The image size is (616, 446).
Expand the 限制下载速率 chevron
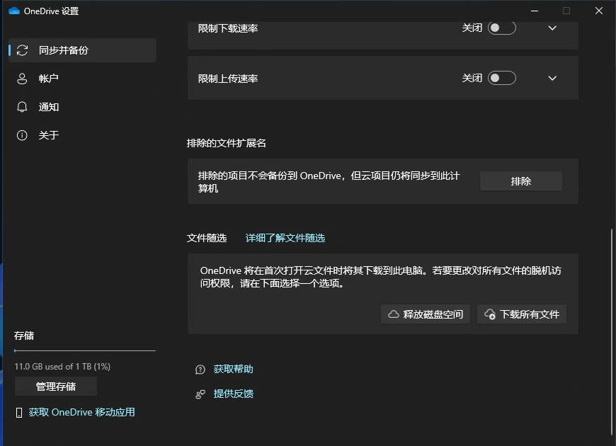552,28
